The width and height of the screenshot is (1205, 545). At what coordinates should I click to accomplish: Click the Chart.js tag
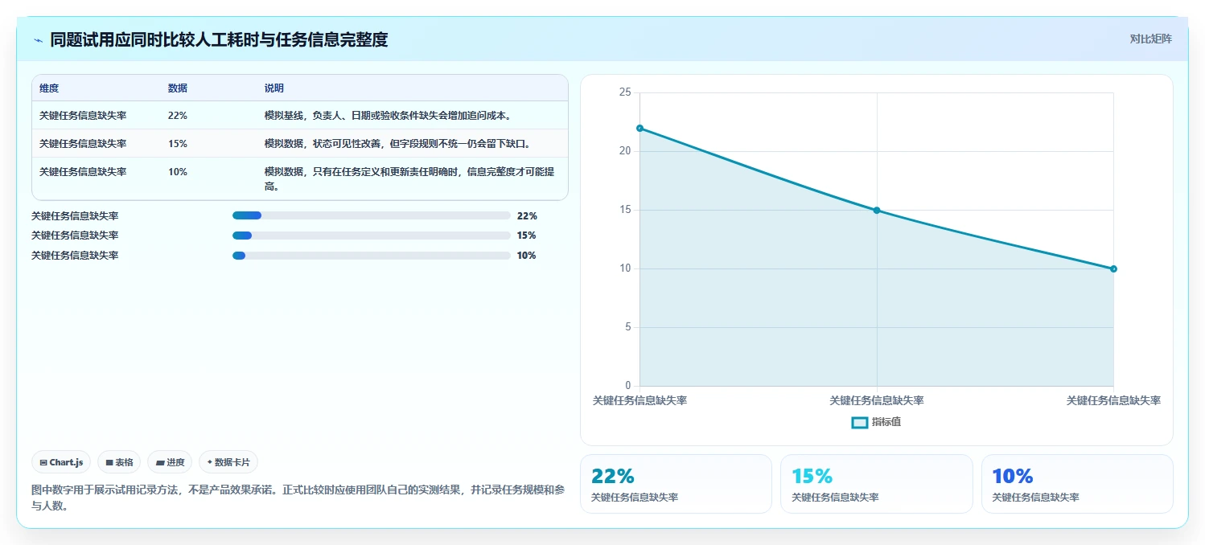coord(62,462)
